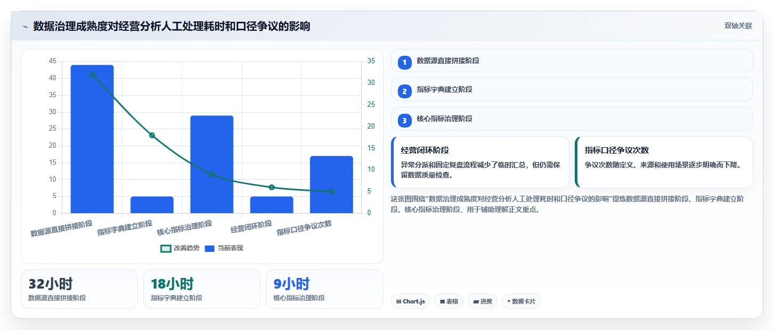Viewport: 774px width, 330px height.
Task: Click the 9小时 stat card
Action: point(324,289)
